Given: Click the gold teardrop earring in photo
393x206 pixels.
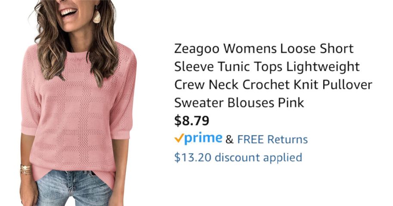Looking at the screenshot, I should tap(97, 15).
